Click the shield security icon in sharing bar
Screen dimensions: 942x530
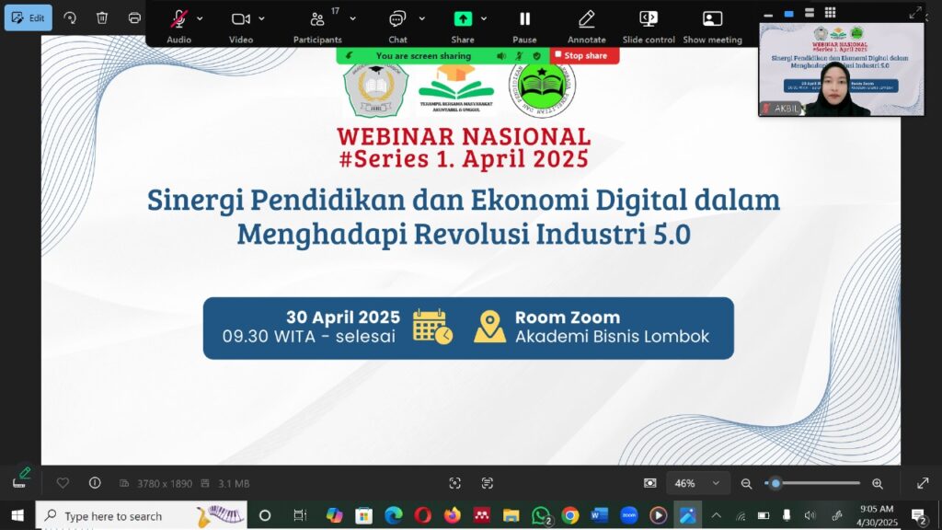pos(536,56)
